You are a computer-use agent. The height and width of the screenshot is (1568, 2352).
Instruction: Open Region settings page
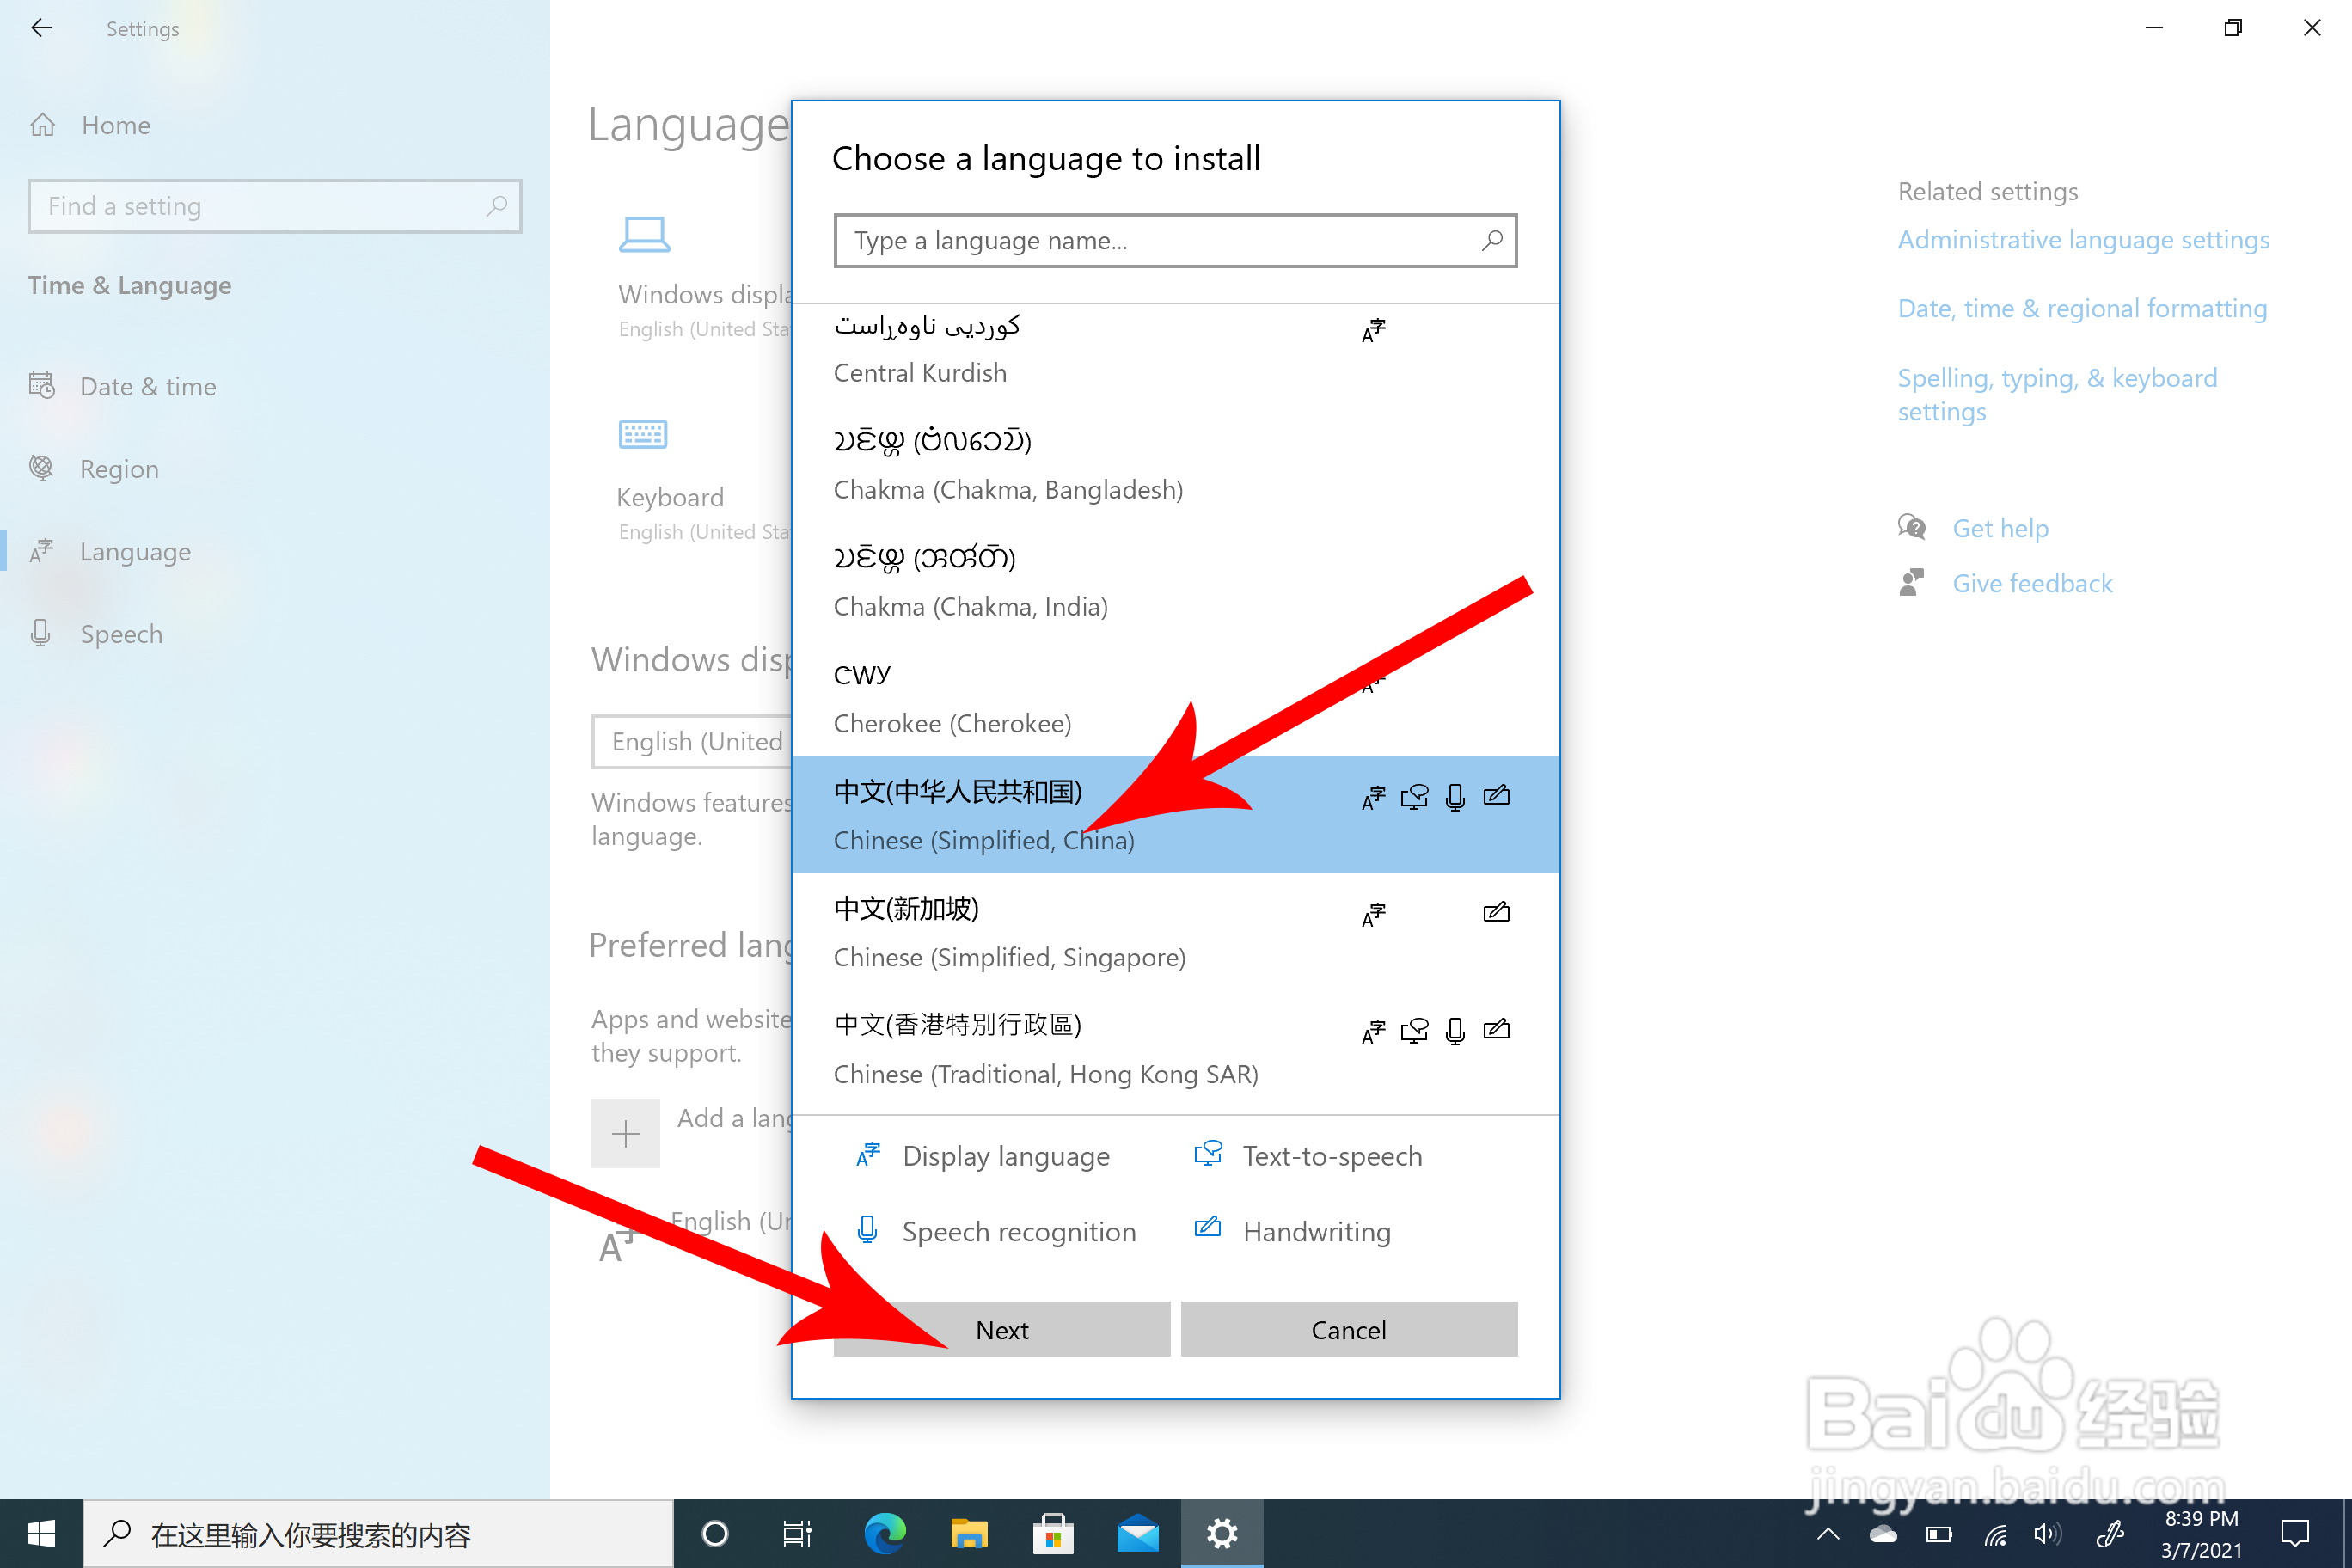tap(119, 469)
